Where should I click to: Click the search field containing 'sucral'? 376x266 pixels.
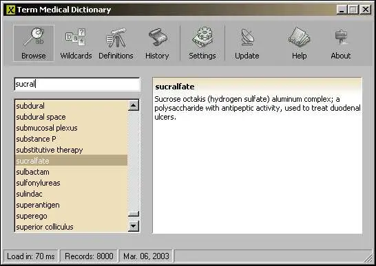[x=77, y=84]
